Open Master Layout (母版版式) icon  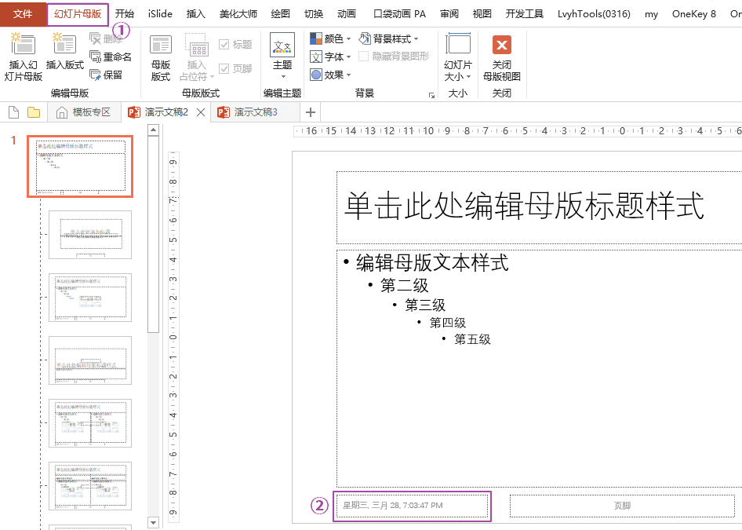[x=161, y=46]
